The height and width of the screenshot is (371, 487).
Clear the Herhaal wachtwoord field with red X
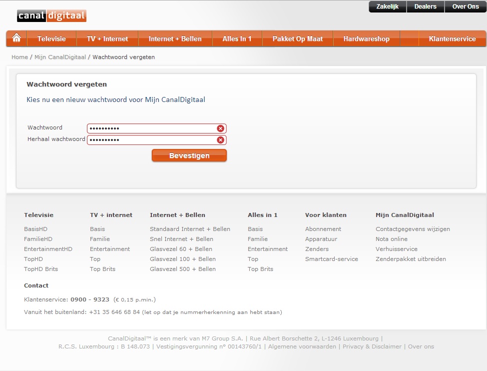coord(220,140)
